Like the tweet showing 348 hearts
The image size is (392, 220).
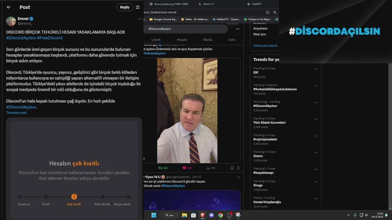(x=184, y=168)
